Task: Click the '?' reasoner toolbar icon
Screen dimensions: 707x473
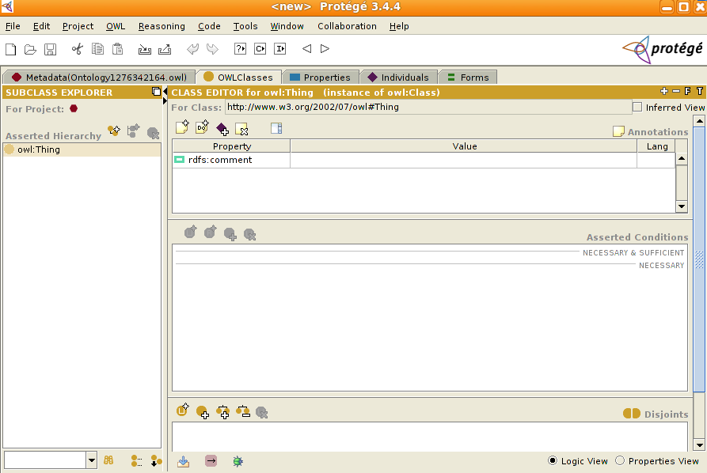Action: coord(241,49)
